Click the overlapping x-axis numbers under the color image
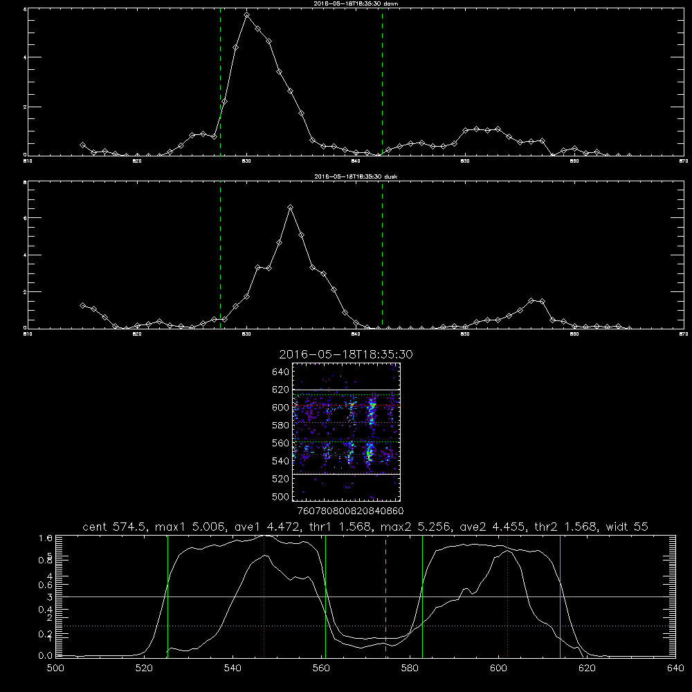This screenshot has width=692, height=692. pyautogui.click(x=350, y=511)
